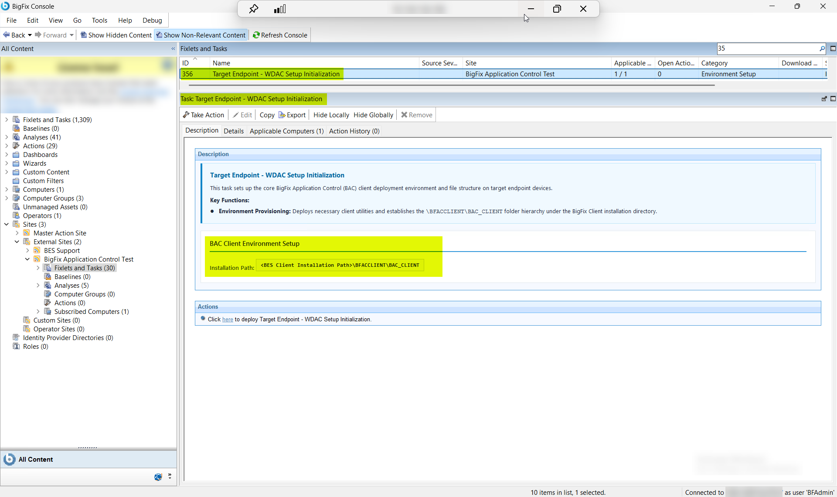Image resolution: width=837 pixels, height=497 pixels.
Task: Toggle Show Non-Relevant Content
Action: point(201,35)
